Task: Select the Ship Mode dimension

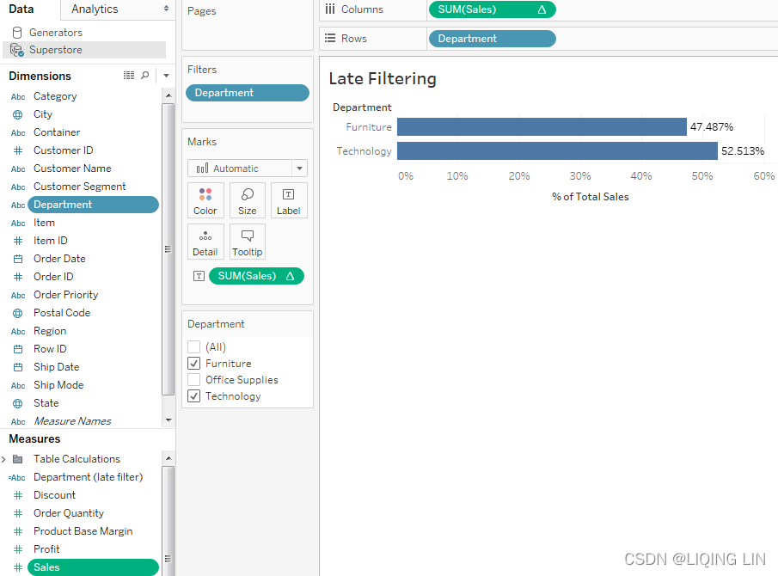Action: coord(58,385)
